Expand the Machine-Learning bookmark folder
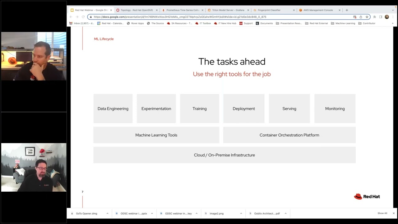This screenshot has width=398, height=224. tap(343, 23)
